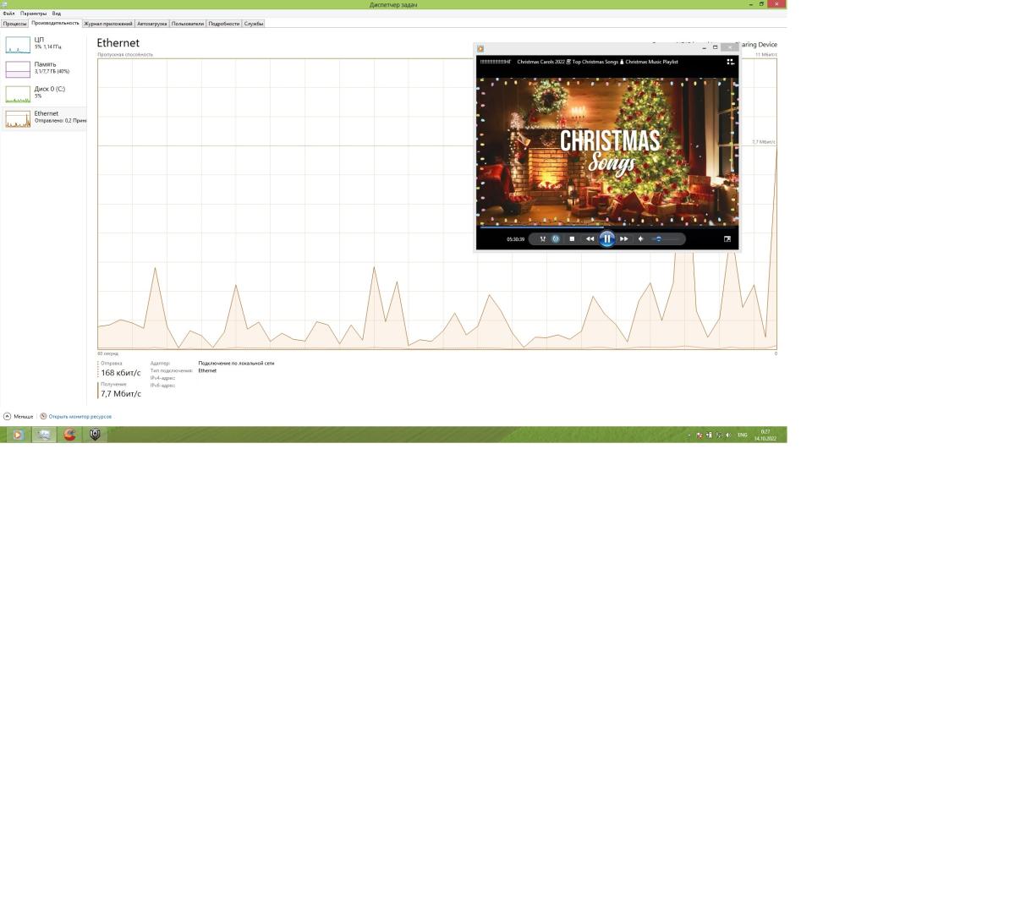Click the media player title bar icon
The height and width of the screenshot is (909, 1015).
pos(480,48)
